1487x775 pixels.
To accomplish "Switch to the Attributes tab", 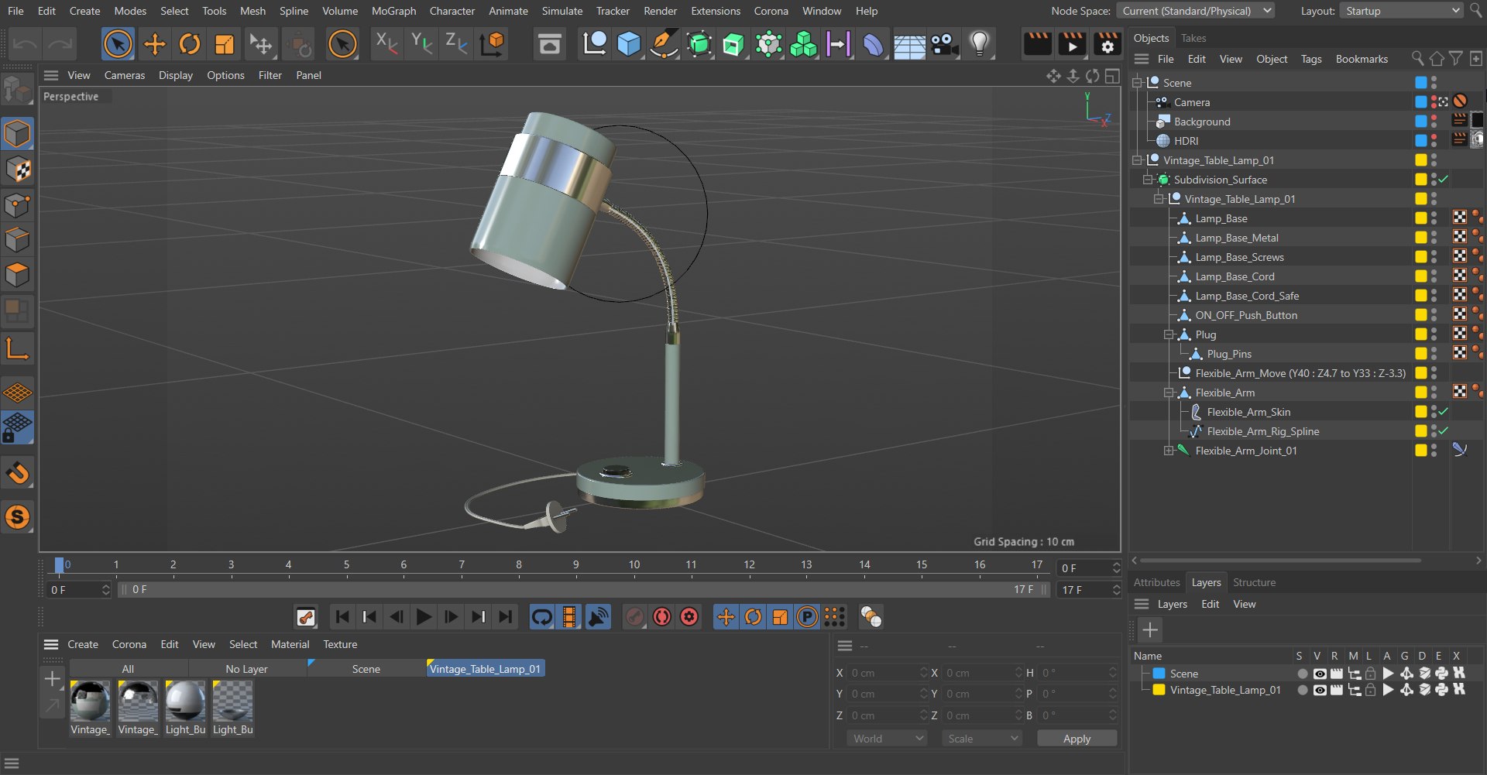I will [x=1156, y=582].
